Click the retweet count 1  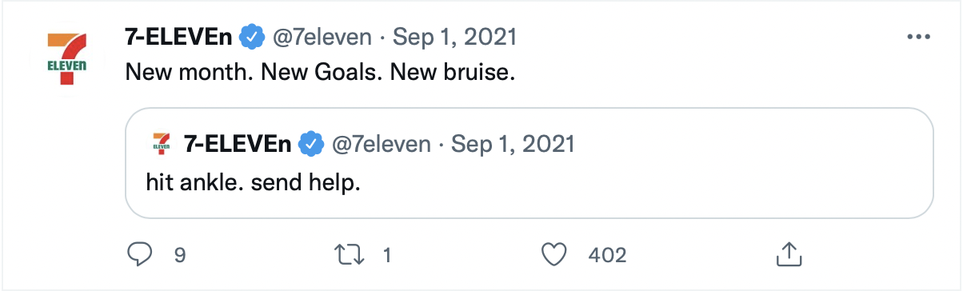(x=387, y=256)
